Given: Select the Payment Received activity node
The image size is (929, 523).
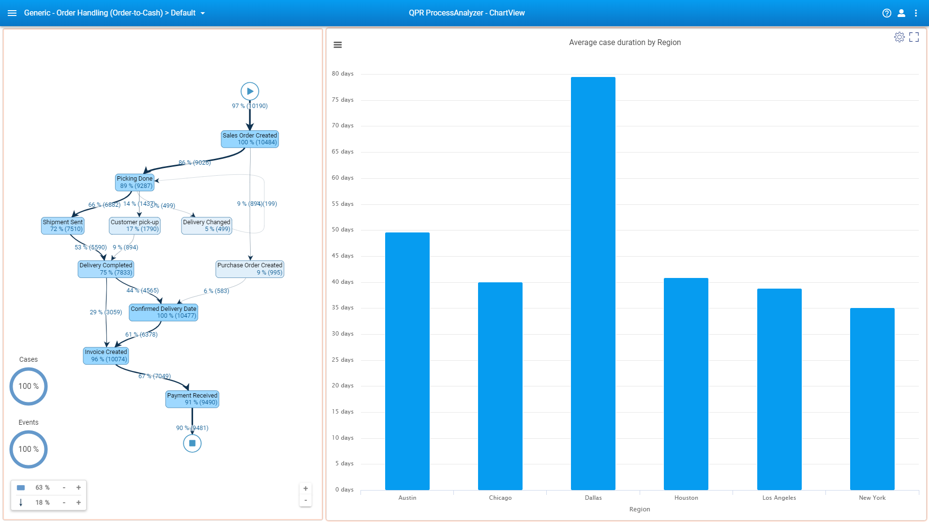Looking at the screenshot, I should 192,399.
